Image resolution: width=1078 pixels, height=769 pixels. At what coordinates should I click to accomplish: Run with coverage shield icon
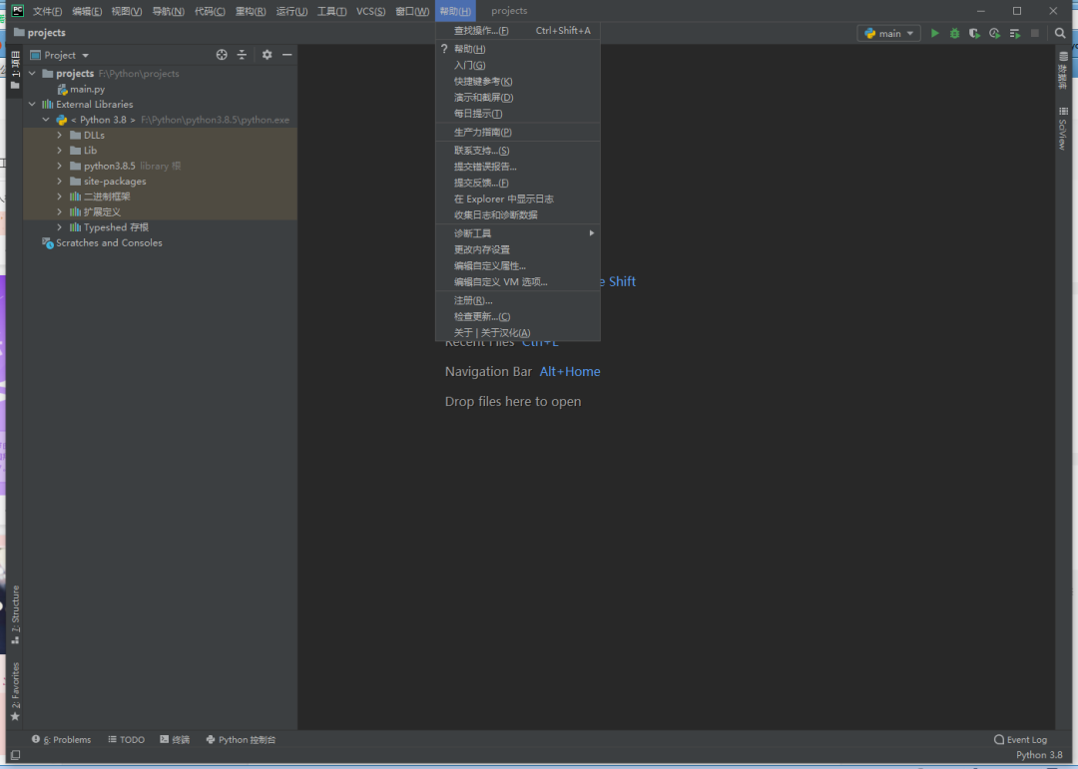[x=974, y=33]
